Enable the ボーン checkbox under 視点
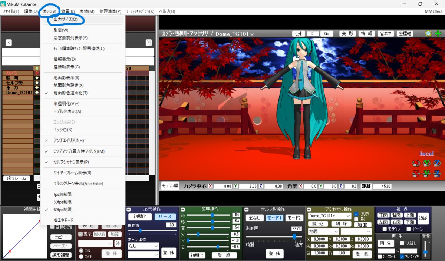This screenshot has height=261, width=445. [408, 229]
